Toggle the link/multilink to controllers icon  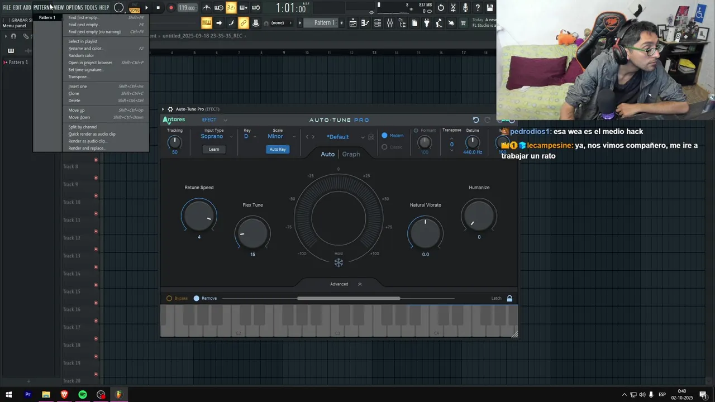point(243,23)
